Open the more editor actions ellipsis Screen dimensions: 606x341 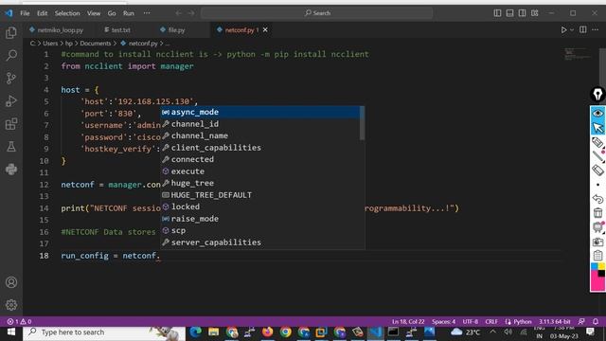(x=596, y=29)
